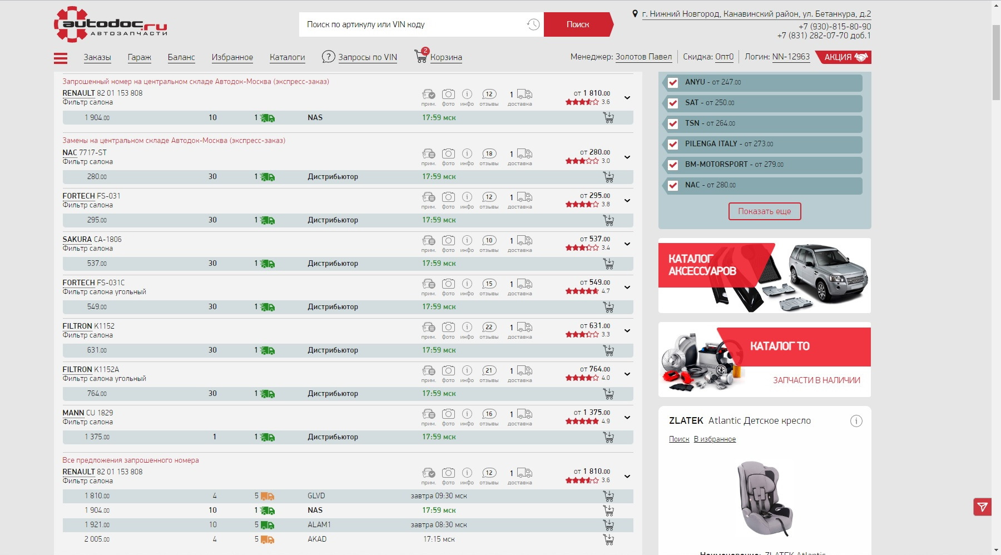
Task: Expand offers for MANN CU 1829
Action: click(627, 418)
